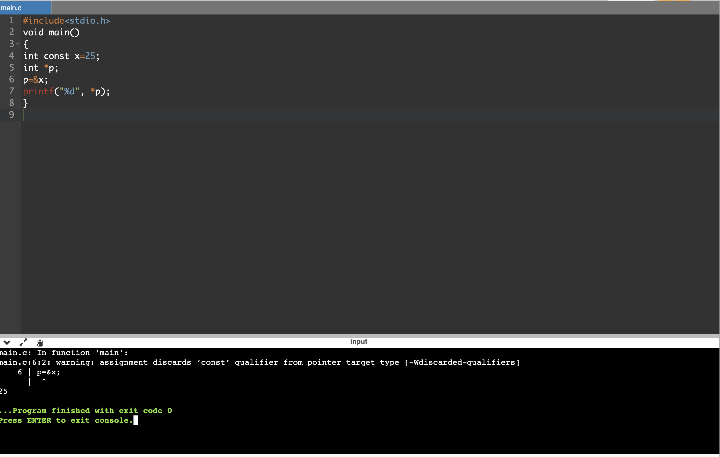Collapse the console panel with chevron icon
This screenshot has width=720, height=457.
point(7,342)
